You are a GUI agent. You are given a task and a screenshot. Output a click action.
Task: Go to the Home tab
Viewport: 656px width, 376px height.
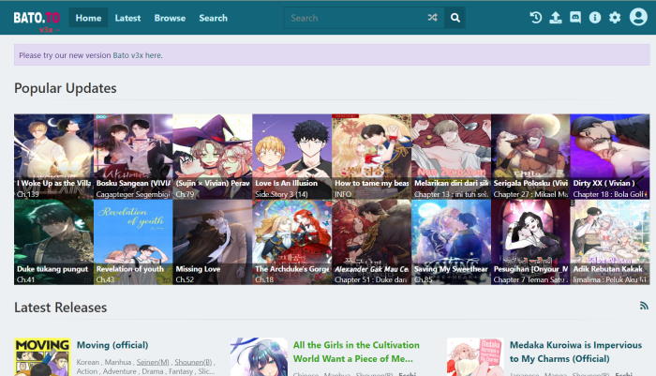tap(88, 18)
